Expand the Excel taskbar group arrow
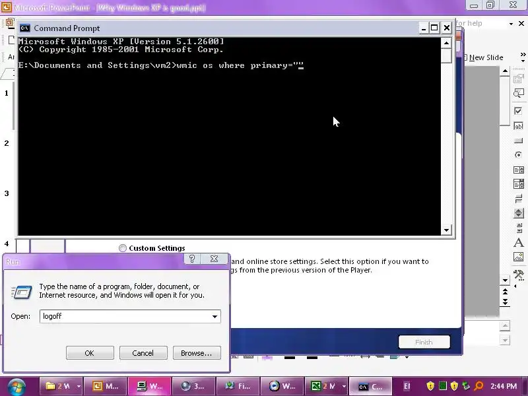The width and height of the screenshot is (528, 396). pyautogui.click(x=343, y=386)
